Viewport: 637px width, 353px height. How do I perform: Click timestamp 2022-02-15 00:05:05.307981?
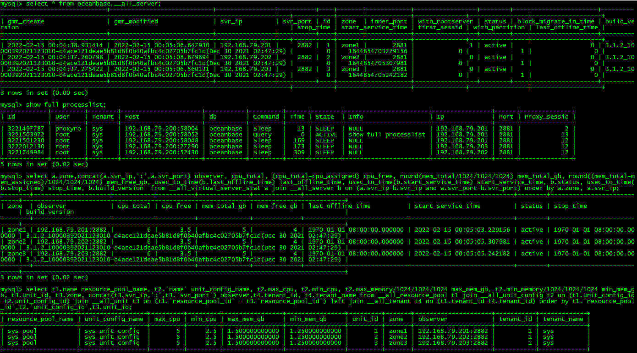coord(462,242)
